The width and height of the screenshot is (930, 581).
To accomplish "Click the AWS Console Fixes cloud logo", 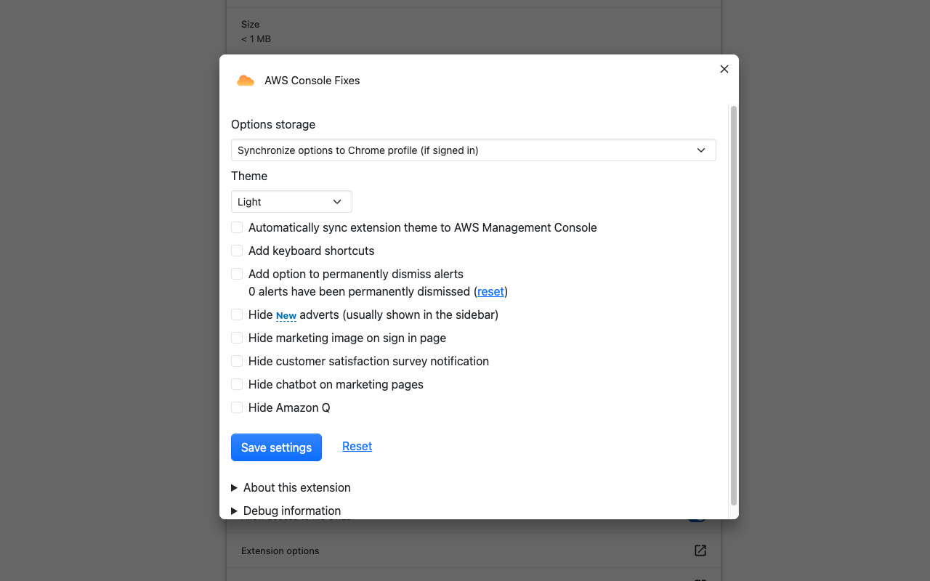I will click(245, 81).
